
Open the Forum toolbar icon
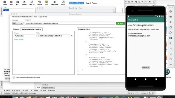click(x=40, y=3)
